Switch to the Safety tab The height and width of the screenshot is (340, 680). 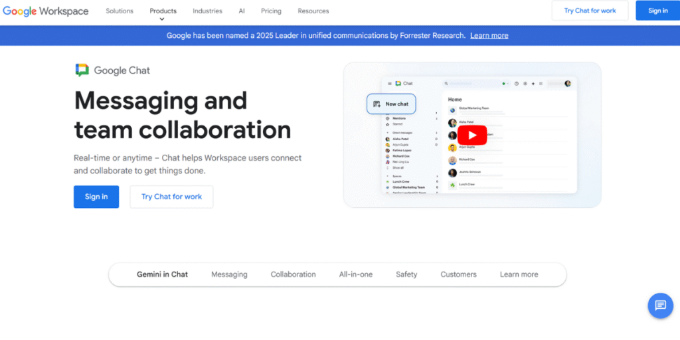(406, 274)
